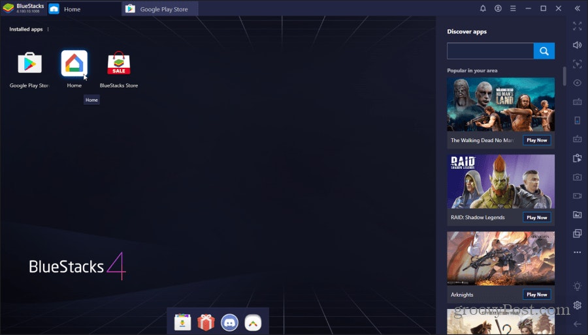
Task: Click the rotate device phone icon
Action: [x=578, y=120]
